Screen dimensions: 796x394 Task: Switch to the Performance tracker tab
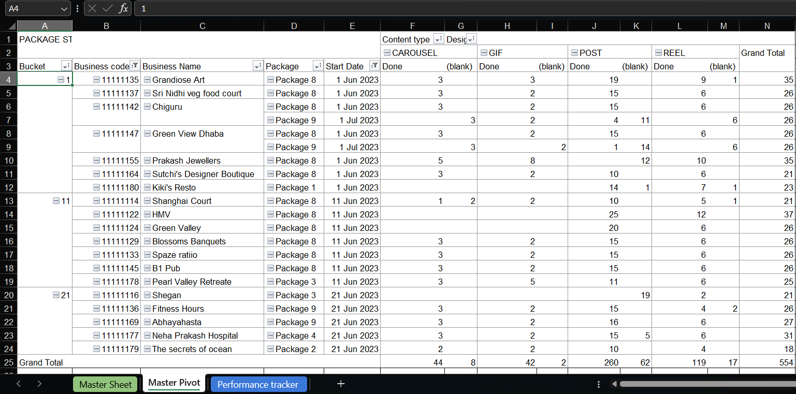pos(258,384)
